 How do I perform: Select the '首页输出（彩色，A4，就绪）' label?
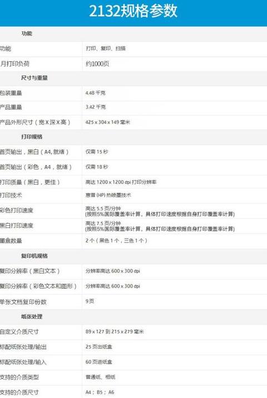[x=36, y=167]
